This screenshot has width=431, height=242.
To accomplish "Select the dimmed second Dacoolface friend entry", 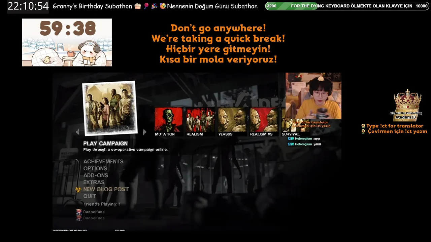I will [x=91, y=218].
